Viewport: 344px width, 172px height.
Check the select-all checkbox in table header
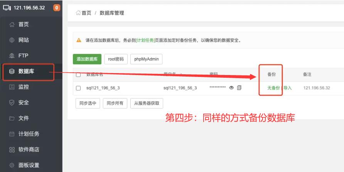pyautogui.click(x=78, y=75)
